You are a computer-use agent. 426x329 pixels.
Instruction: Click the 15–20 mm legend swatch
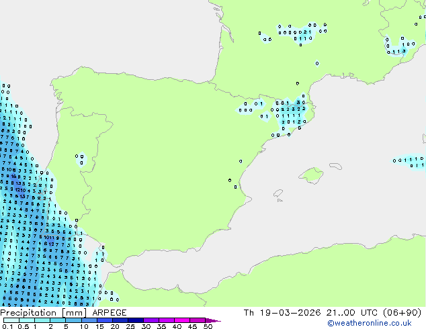[x=105, y=320]
